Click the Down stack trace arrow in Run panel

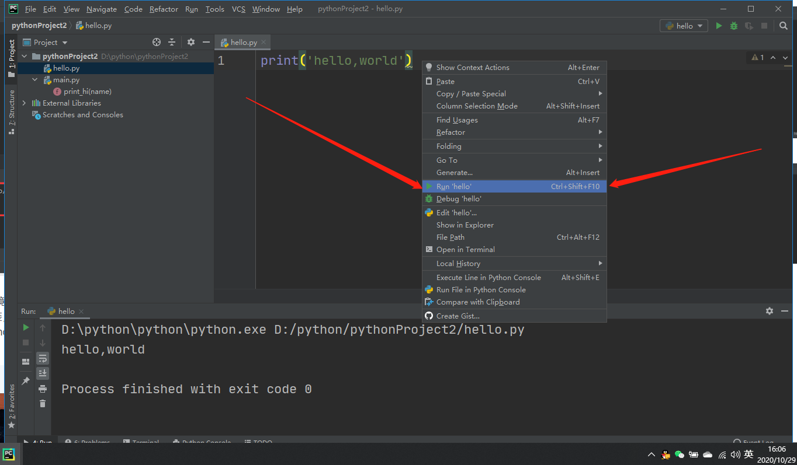(43, 342)
